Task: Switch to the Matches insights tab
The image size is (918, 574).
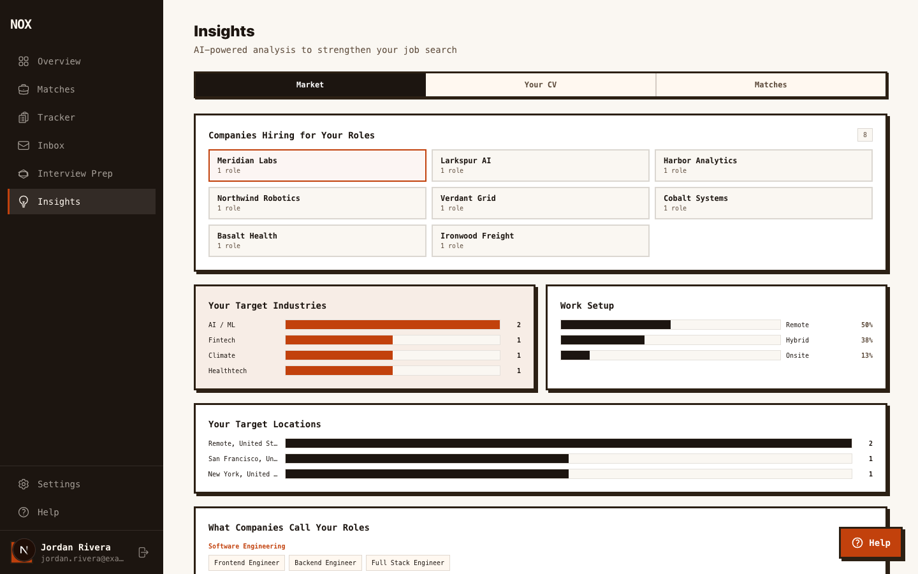Action: click(771, 85)
